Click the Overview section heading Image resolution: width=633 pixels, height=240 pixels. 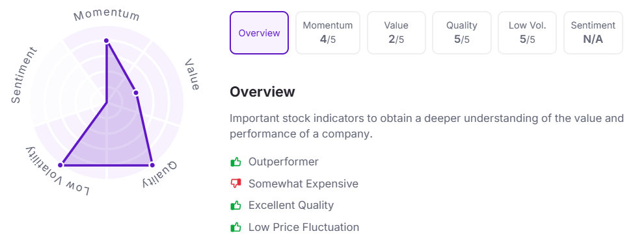(262, 92)
